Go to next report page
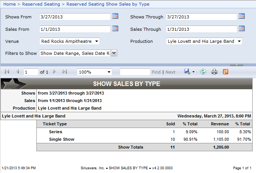The width and height of the screenshot is (256, 173). (x=54, y=72)
